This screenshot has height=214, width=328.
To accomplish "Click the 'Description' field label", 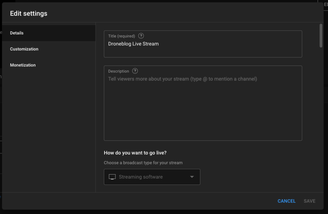I will 119,71.
